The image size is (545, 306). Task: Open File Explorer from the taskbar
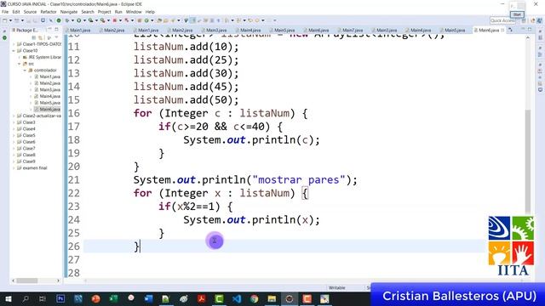tap(272, 298)
